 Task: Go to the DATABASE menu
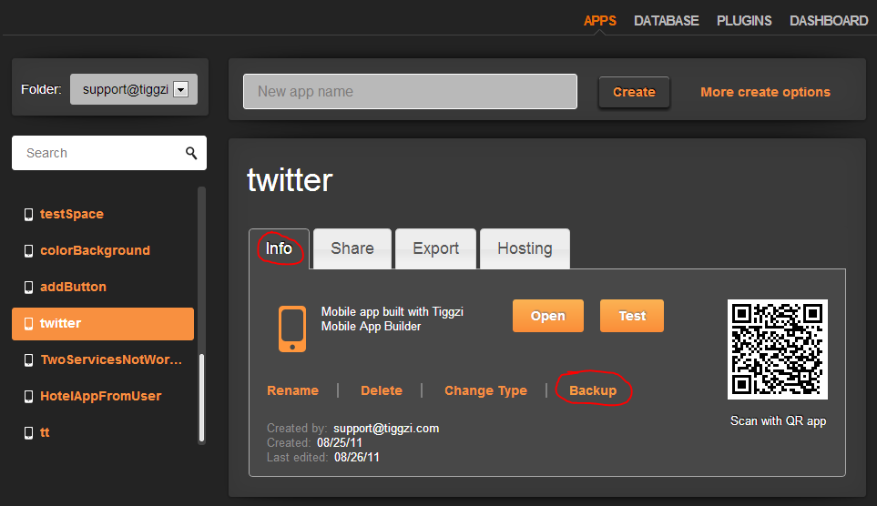point(666,20)
